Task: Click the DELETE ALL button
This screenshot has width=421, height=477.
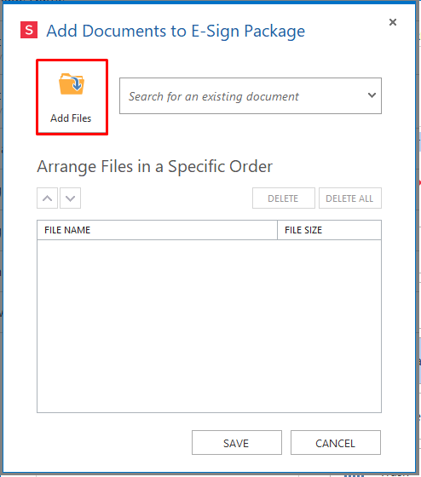Action: (x=350, y=198)
